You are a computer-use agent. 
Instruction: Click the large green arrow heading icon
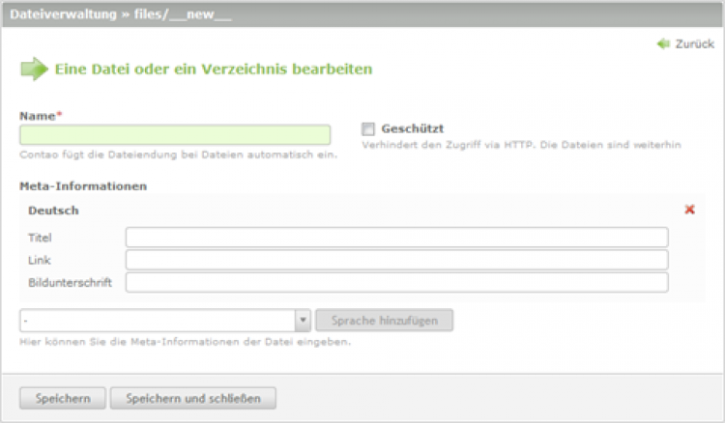pos(34,69)
